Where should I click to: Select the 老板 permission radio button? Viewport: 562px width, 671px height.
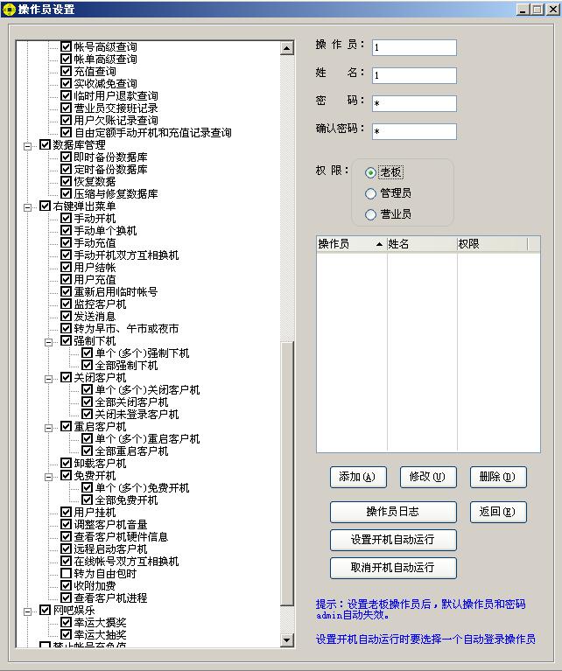click(370, 172)
